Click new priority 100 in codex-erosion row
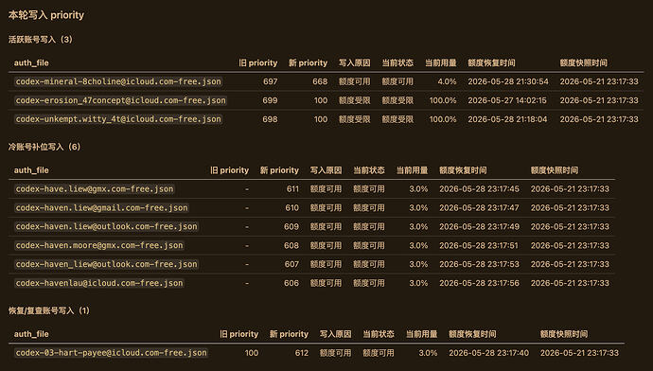This screenshot has height=371, width=653. [x=321, y=100]
